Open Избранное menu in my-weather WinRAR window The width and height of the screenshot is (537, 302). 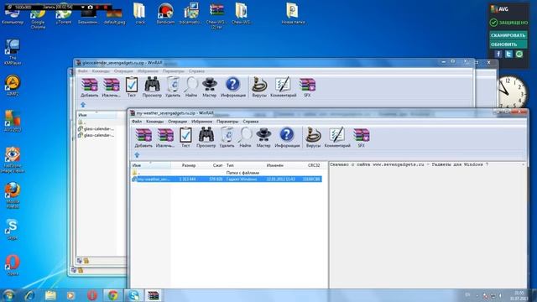(201, 122)
